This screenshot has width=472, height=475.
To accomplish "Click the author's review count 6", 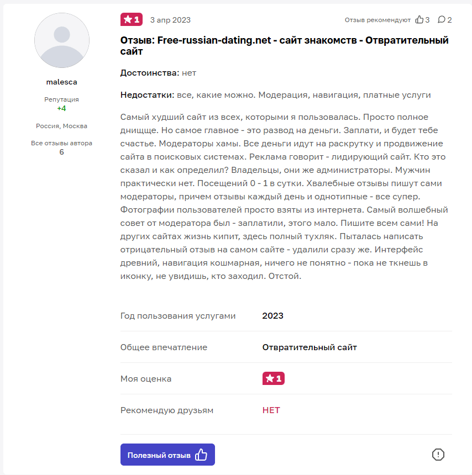I will pos(61,152).
